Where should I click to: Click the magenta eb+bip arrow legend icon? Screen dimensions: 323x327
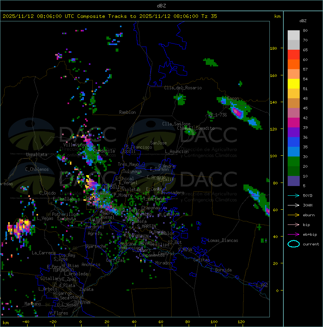coord(293,235)
